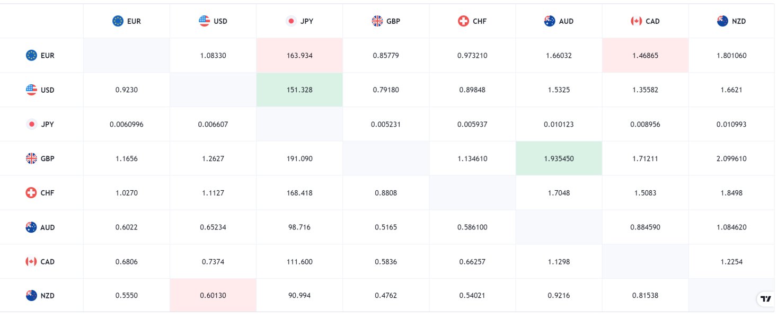Viewport: 777px width, 318px height.
Task: Click the USD flag in column header
Action: coord(204,21)
